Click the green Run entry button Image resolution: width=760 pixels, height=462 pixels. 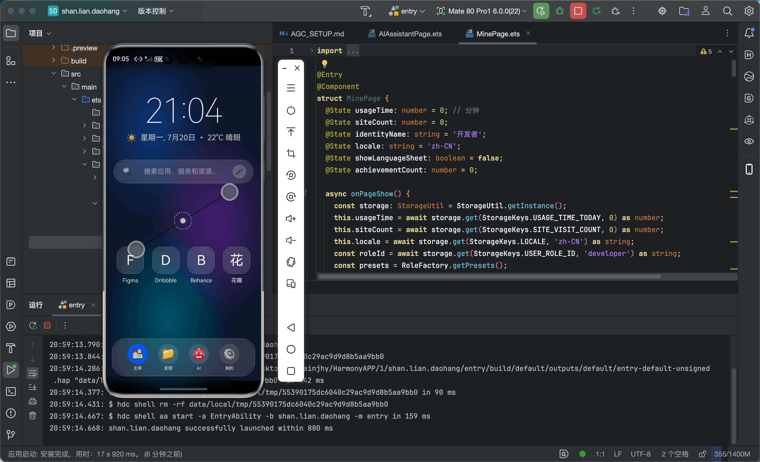[541, 11]
